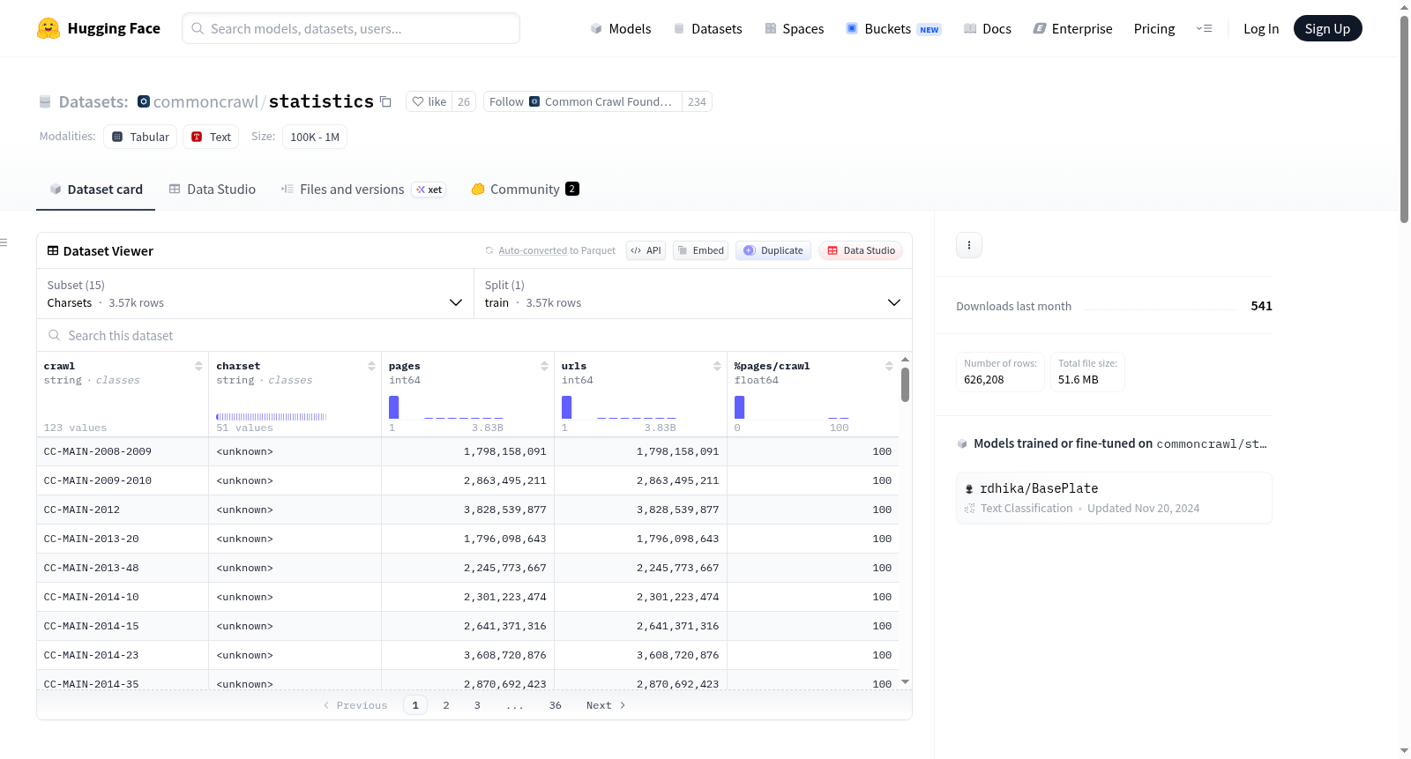This screenshot has width=1411, height=759.
Task: Click the Previous page button
Action: [x=355, y=705]
